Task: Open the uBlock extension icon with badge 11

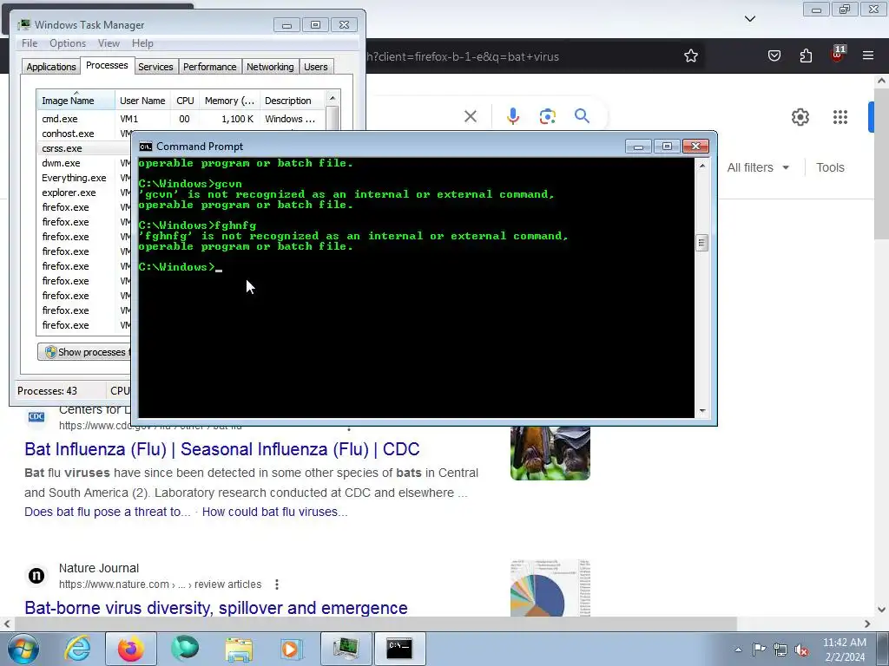Action: (x=838, y=55)
